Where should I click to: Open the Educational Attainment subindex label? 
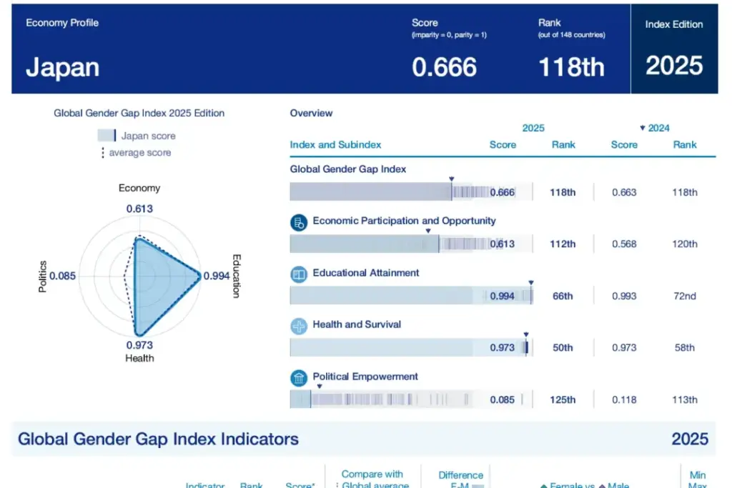(365, 273)
